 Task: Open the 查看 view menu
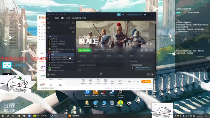click(53, 14)
